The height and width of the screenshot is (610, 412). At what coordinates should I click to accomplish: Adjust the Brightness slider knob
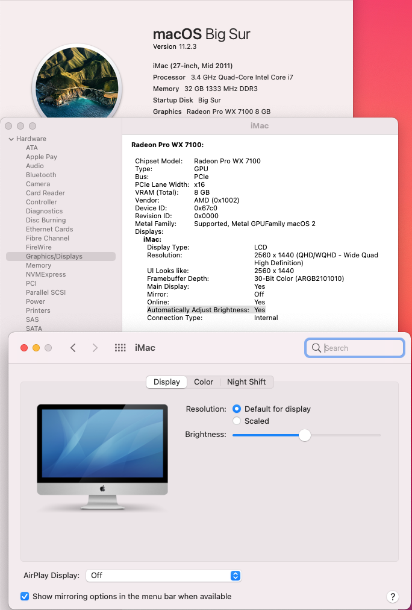click(x=305, y=435)
